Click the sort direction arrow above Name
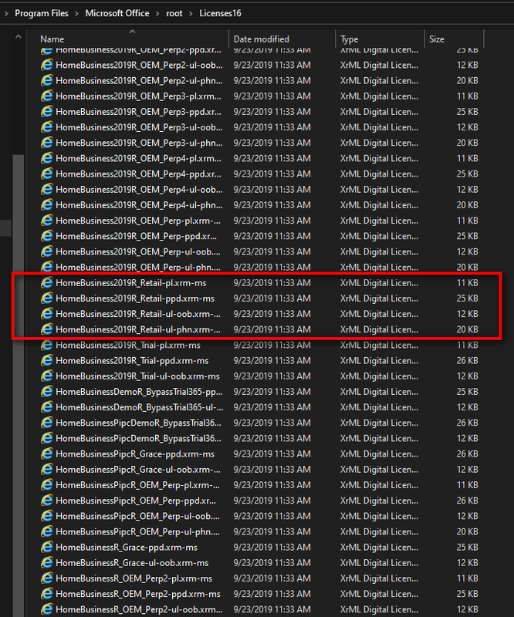Screen dimensions: 514x617 (x=132, y=32)
